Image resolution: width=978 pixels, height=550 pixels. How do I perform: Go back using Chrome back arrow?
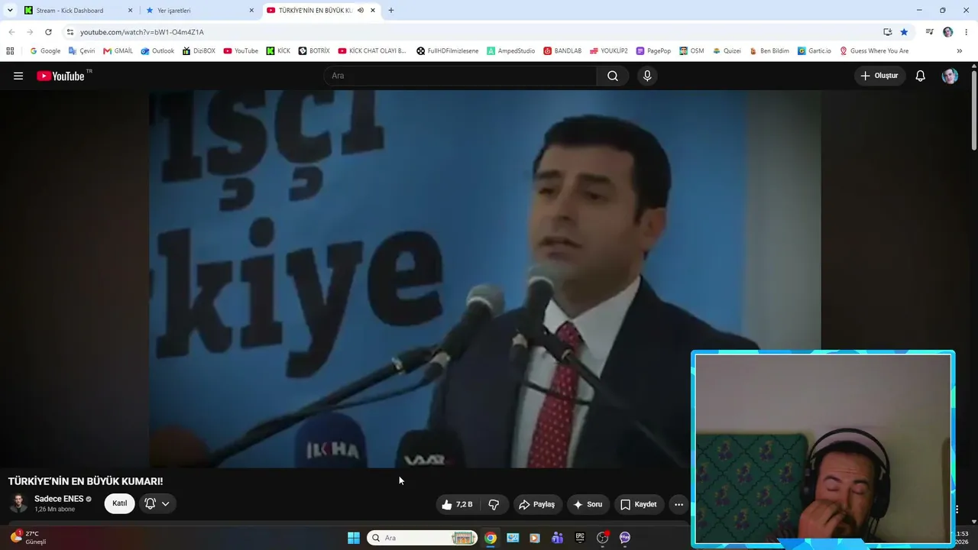[x=11, y=32]
